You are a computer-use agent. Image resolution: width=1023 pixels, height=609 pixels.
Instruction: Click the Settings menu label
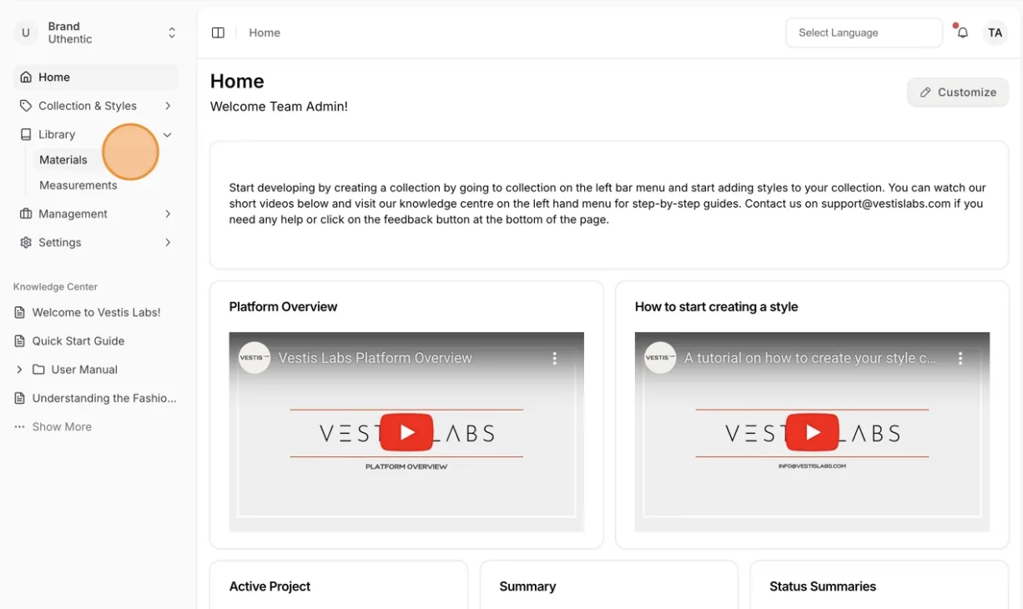tap(60, 242)
